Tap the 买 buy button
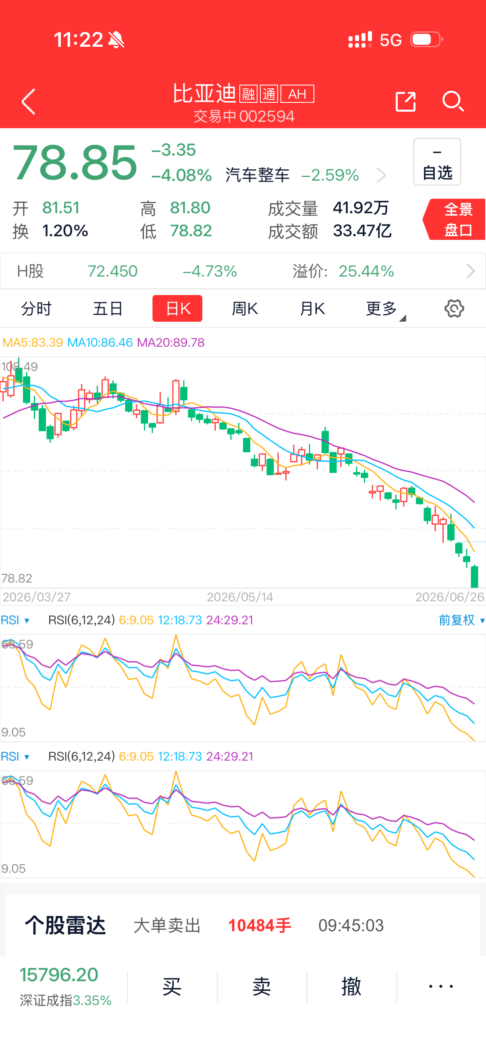Screen dimensions: 486x1057 click(x=172, y=986)
